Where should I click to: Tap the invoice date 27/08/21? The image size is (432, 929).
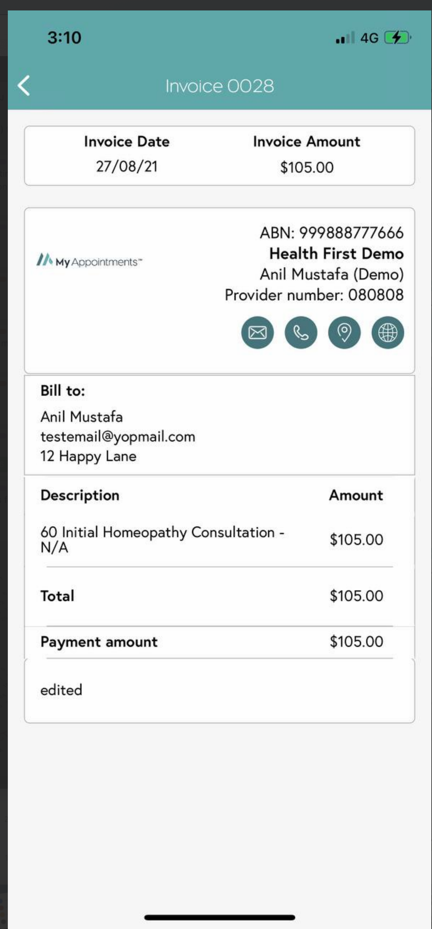(127, 167)
